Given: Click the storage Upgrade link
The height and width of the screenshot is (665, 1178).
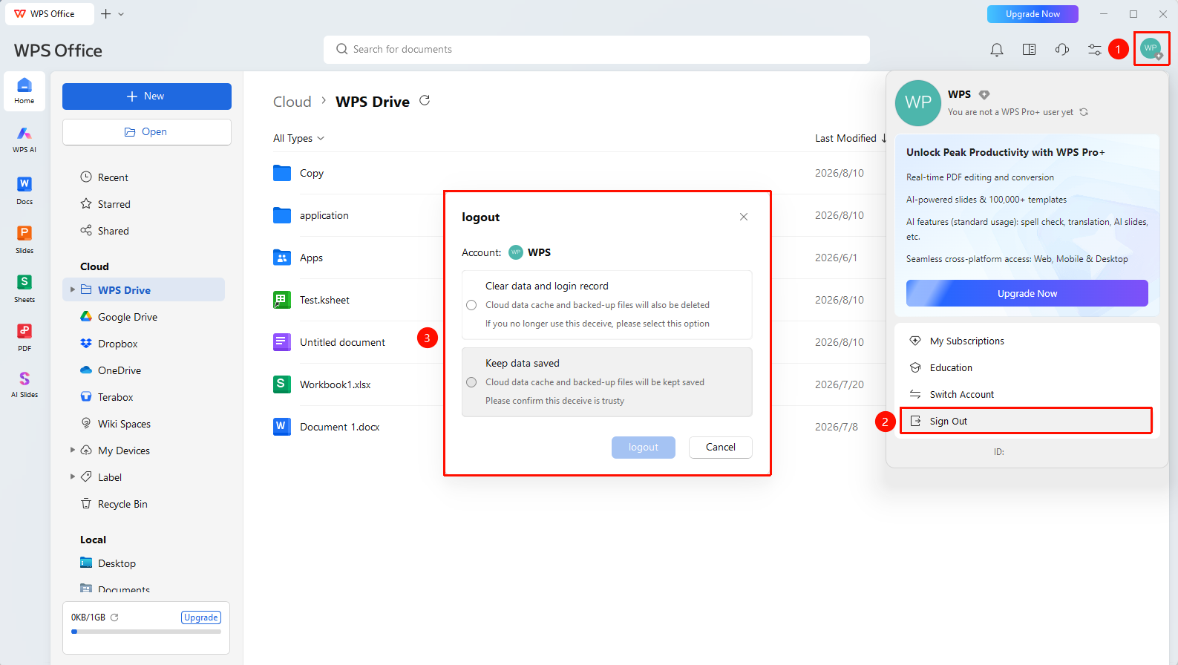Looking at the screenshot, I should tap(201, 617).
